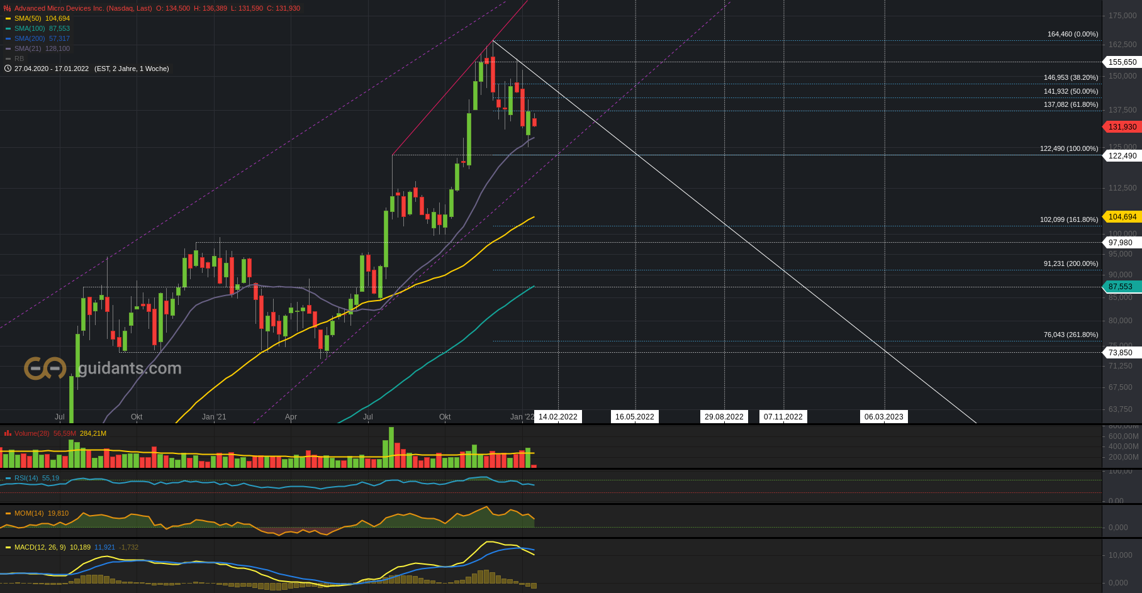Image resolution: width=1142 pixels, height=593 pixels.
Task: Click the MOM(14) indicator label
Action: pos(29,513)
